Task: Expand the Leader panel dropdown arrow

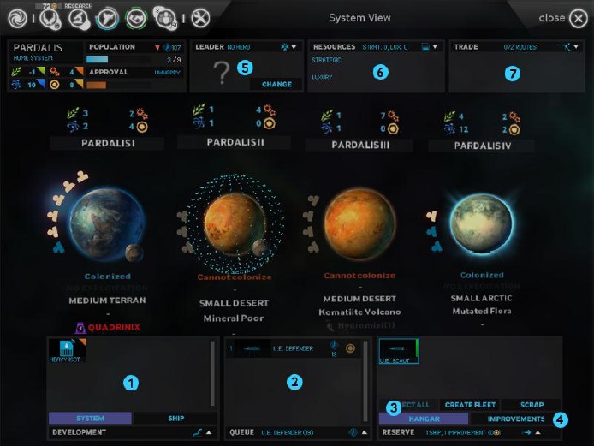Action: point(294,47)
